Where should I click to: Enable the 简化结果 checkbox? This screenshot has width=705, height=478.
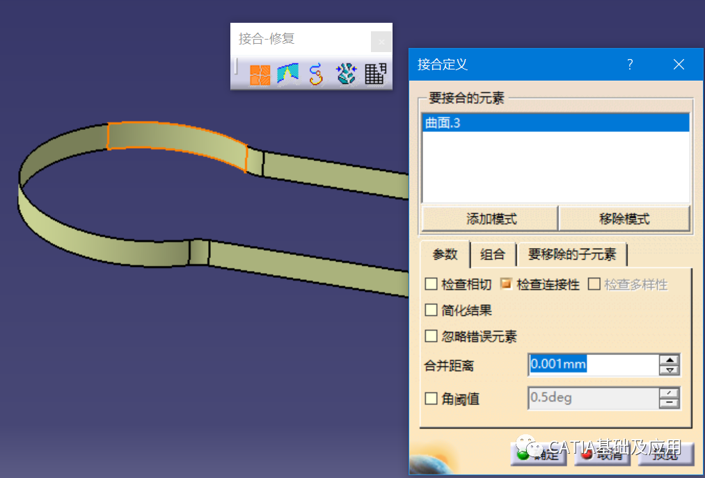coord(431,310)
